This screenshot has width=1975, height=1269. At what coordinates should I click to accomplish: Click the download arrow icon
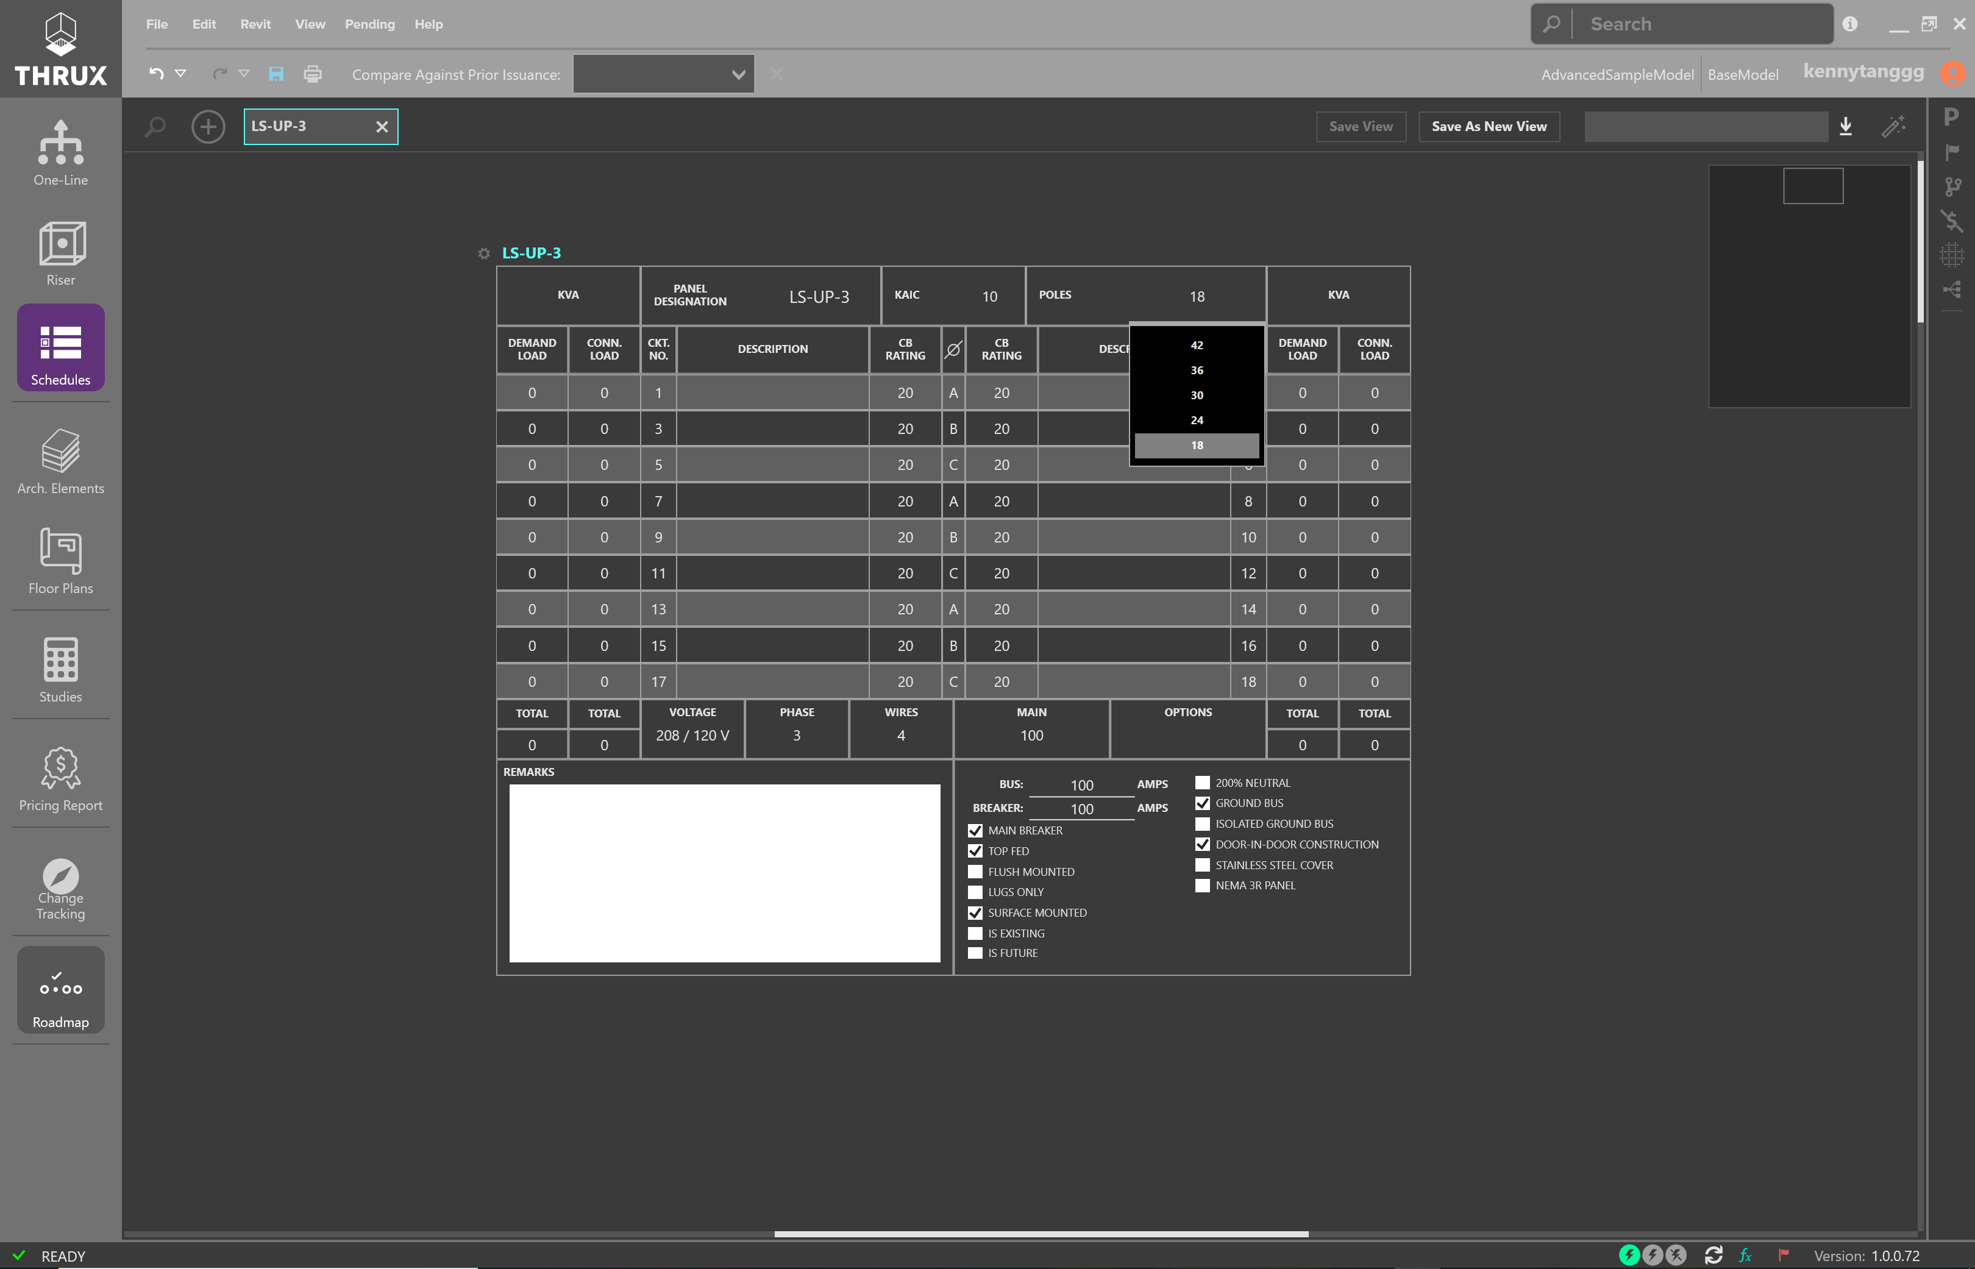point(1846,126)
